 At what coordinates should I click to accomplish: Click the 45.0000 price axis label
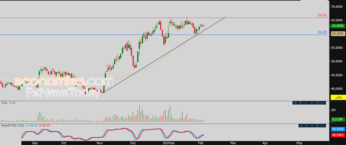(337, 75)
